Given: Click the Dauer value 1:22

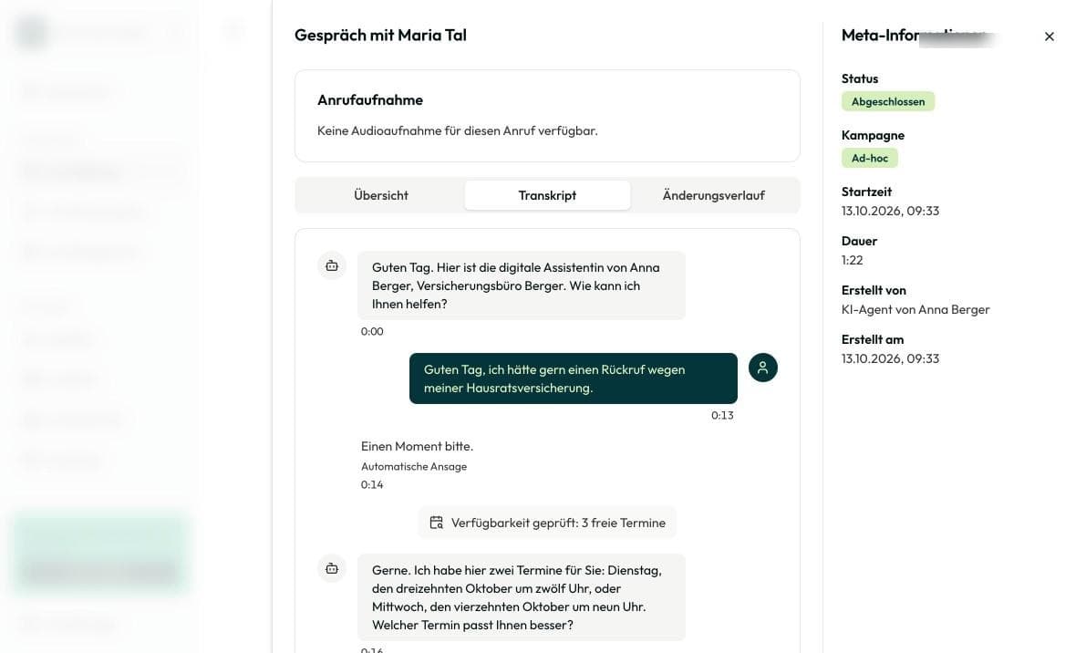Looking at the screenshot, I should click(852, 260).
